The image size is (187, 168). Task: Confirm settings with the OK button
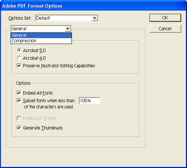(165, 18)
